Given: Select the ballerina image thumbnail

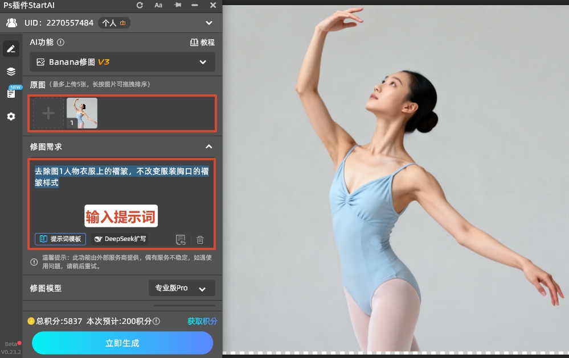Looking at the screenshot, I should (82, 113).
